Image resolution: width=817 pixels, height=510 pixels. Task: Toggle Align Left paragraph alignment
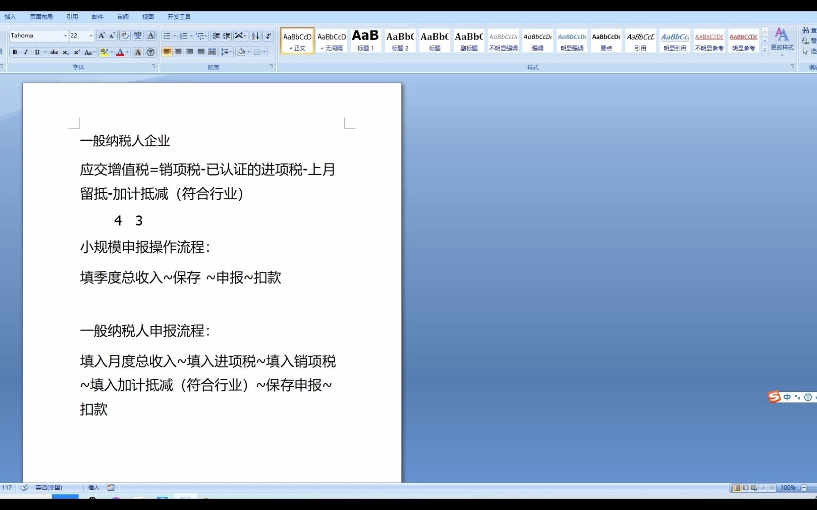[x=167, y=52]
